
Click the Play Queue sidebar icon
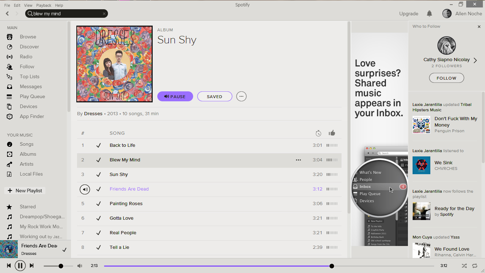point(10,97)
